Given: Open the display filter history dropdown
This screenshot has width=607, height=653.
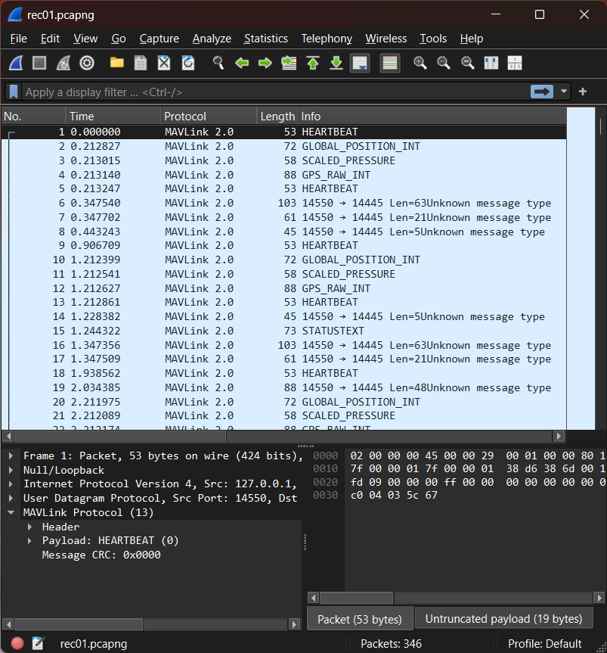Looking at the screenshot, I should pyautogui.click(x=564, y=92).
